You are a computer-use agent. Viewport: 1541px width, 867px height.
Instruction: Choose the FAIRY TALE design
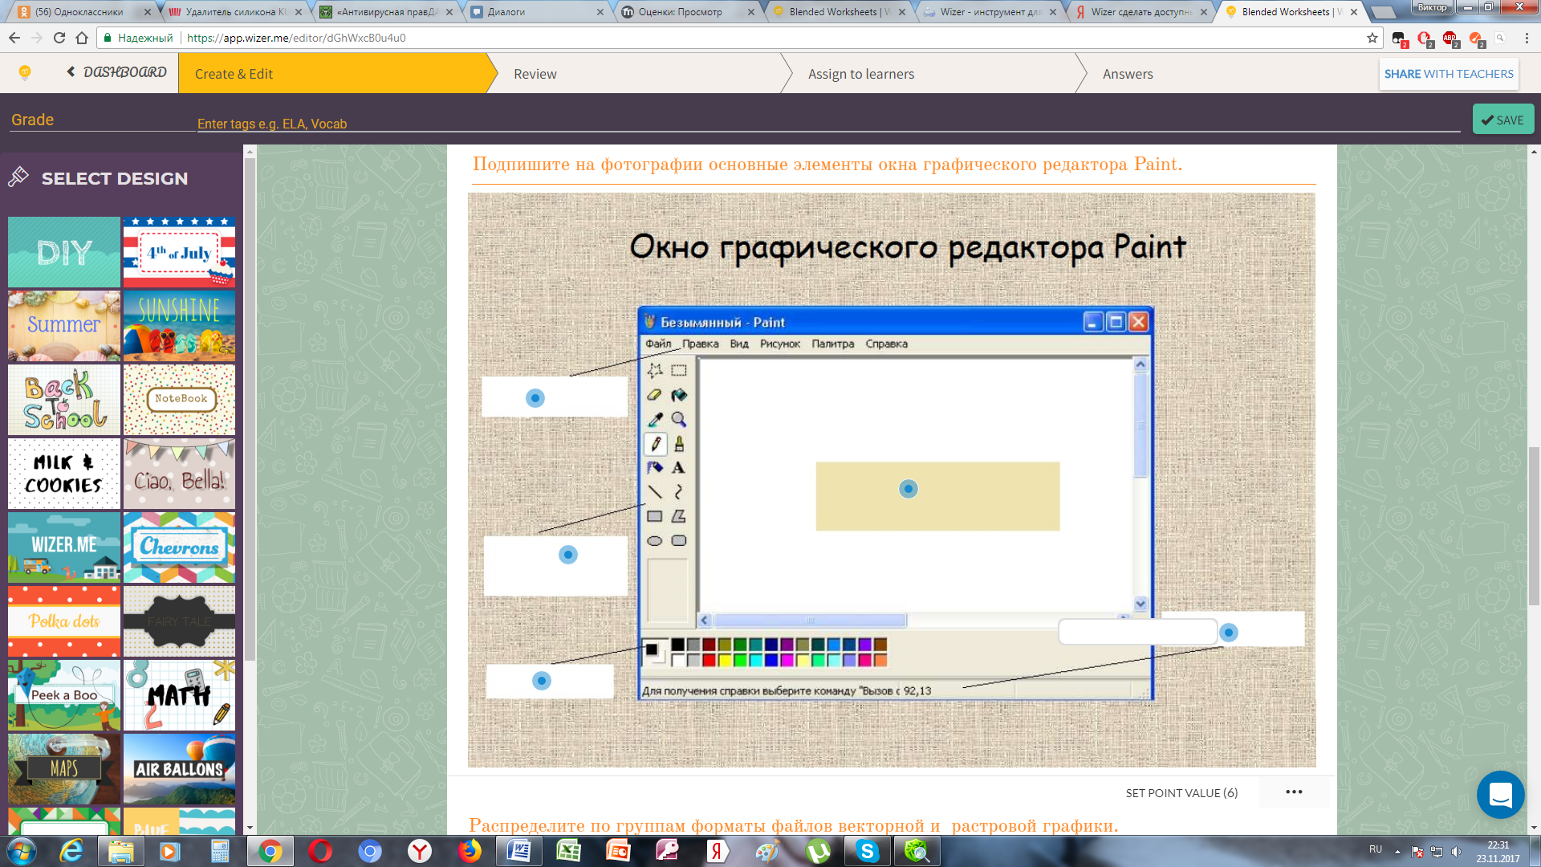[x=179, y=621]
